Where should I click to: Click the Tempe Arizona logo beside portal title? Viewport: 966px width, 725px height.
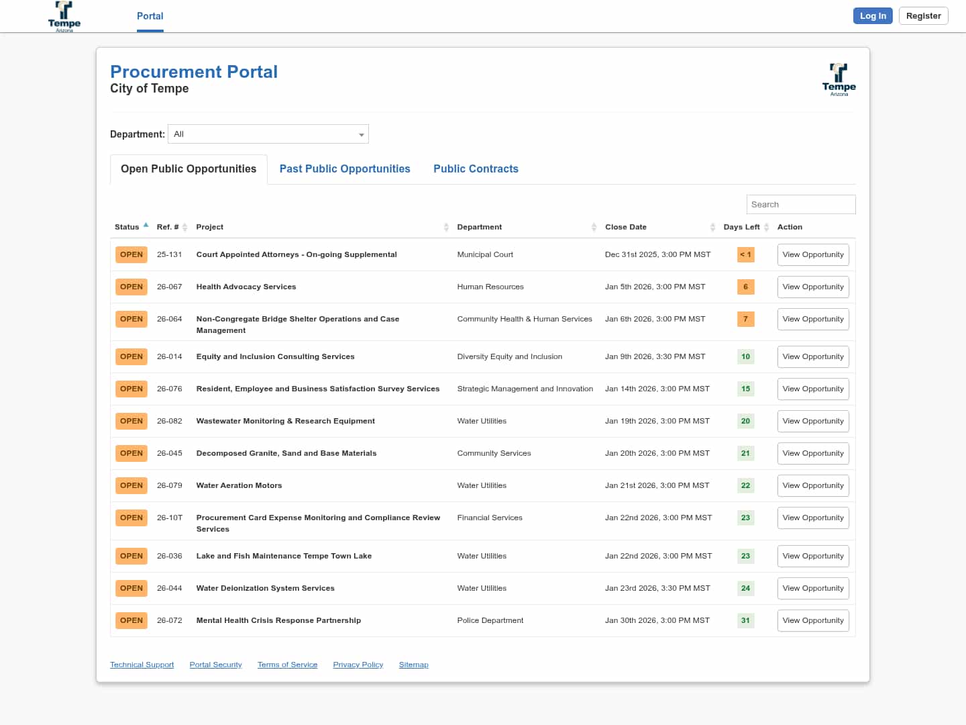tap(839, 79)
